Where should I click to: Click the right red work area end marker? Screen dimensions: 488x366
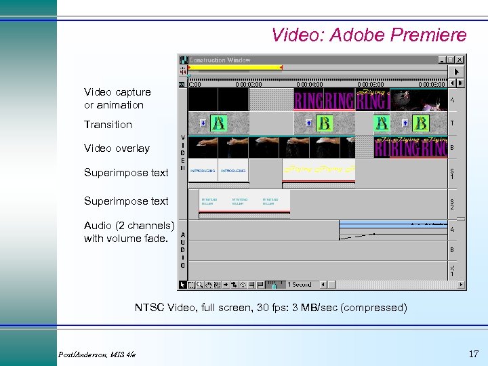coord(281,67)
